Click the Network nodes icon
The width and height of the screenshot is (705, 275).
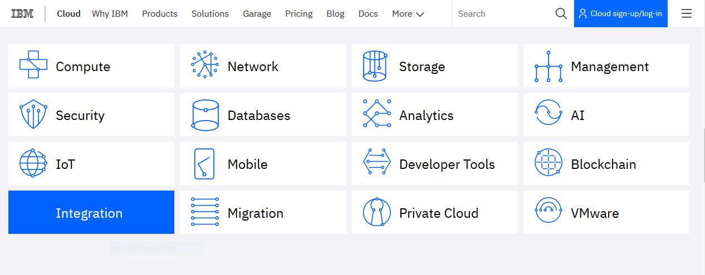[205, 66]
